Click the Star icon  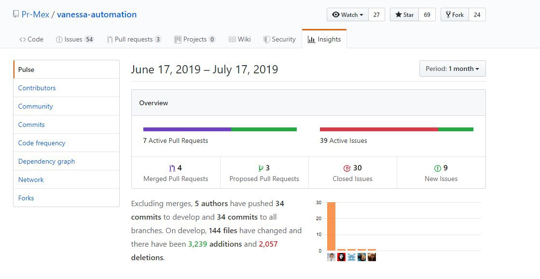click(399, 14)
